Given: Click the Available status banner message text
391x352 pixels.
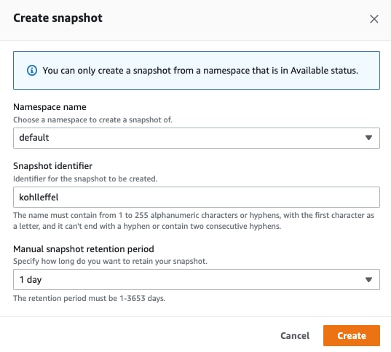Looking at the screenshot, I should click(x=200, y=71).
